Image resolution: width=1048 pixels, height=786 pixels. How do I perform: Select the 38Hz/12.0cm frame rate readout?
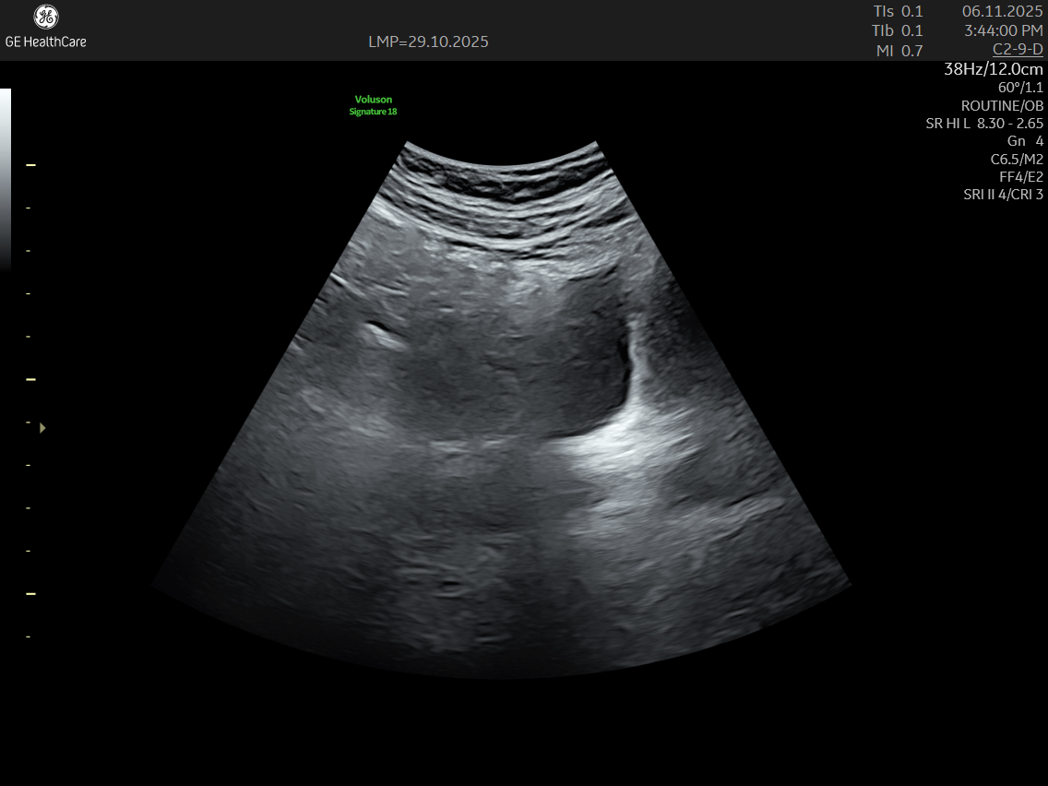(994, 69)
